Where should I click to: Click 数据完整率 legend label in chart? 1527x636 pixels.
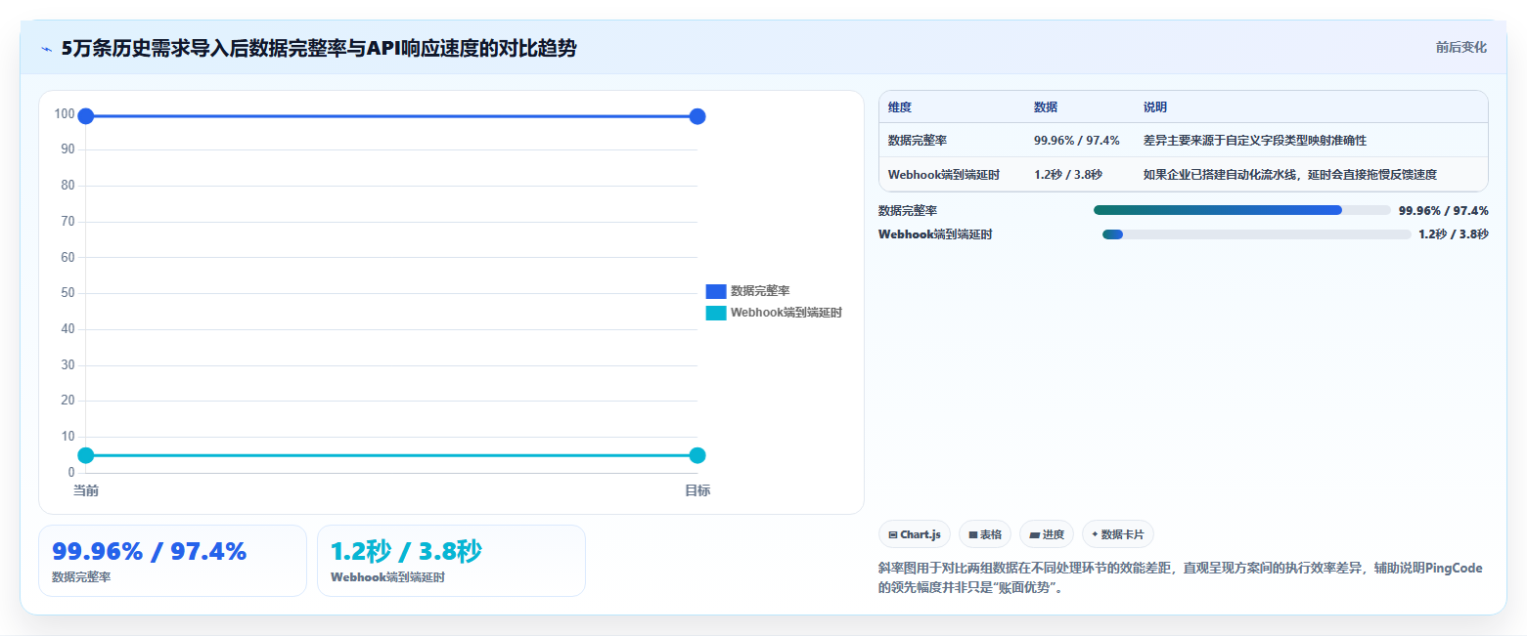coord(760,291)
